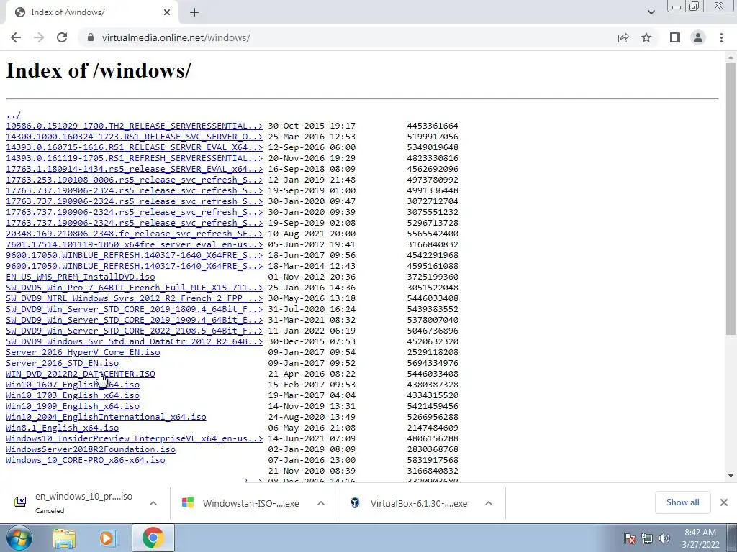The image size is (737, 552).
Task: Open a new browser tab
Action: pyautogui.click(x=194, y=13)
